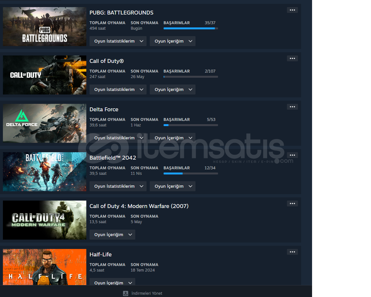Click Call of Duty achievements bar 2/107
Screen dimensions: 371x297
tap(191, 77)
